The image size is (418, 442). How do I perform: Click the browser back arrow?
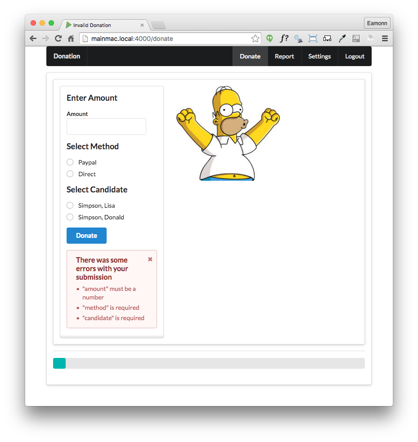(x=33, y=39)
